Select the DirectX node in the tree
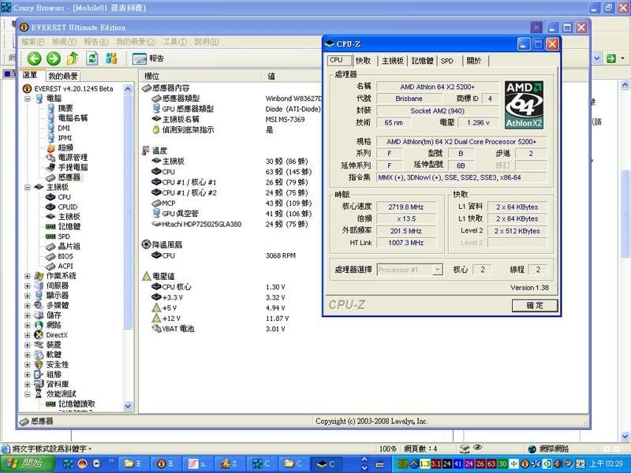The height and width of the screenshot is (473, 631). pyautogui.click(x=55, y=335)
